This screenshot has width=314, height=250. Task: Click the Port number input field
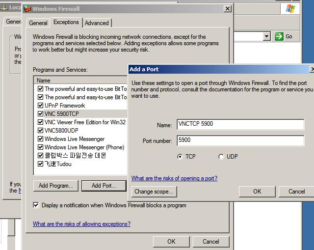coord(240,140)
